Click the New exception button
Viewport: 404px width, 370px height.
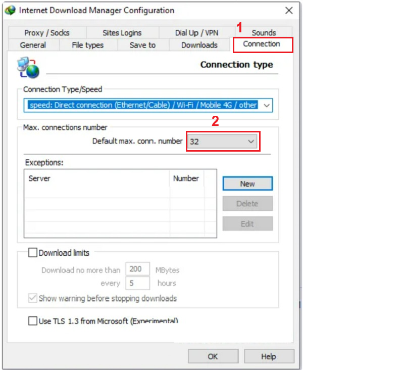tap(247, 184)
